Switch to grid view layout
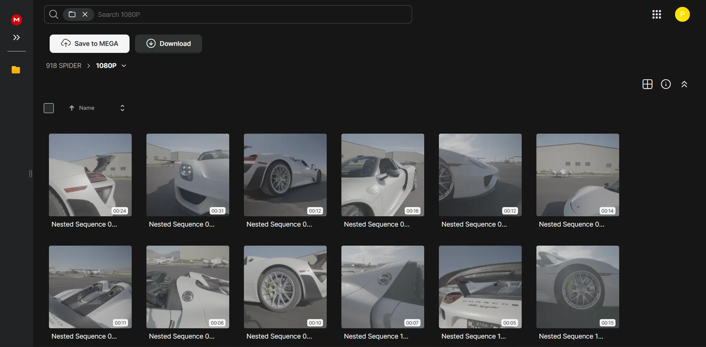The width and height of the screenshot is (706, 347). [x=647, y=84]
